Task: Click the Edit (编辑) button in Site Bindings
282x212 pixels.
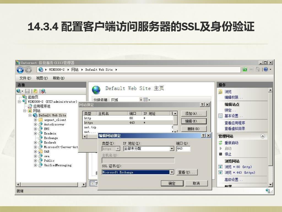Action: click(194, 121)
